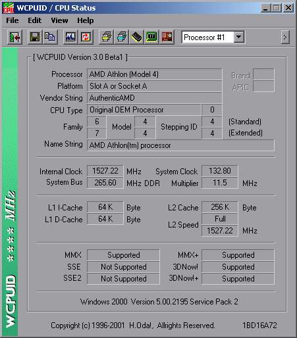This screenshot has width=297, height=338.
Task: Open the Edit menu
Action: [34, 20]
